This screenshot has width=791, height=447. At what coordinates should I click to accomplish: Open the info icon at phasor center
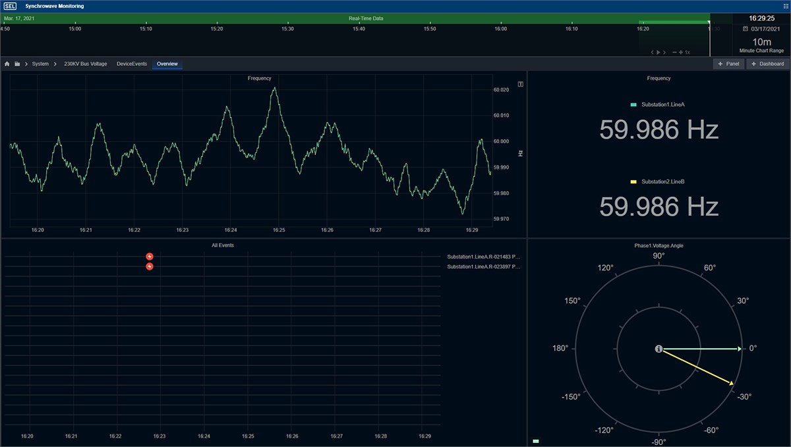(x=659, y=349)
